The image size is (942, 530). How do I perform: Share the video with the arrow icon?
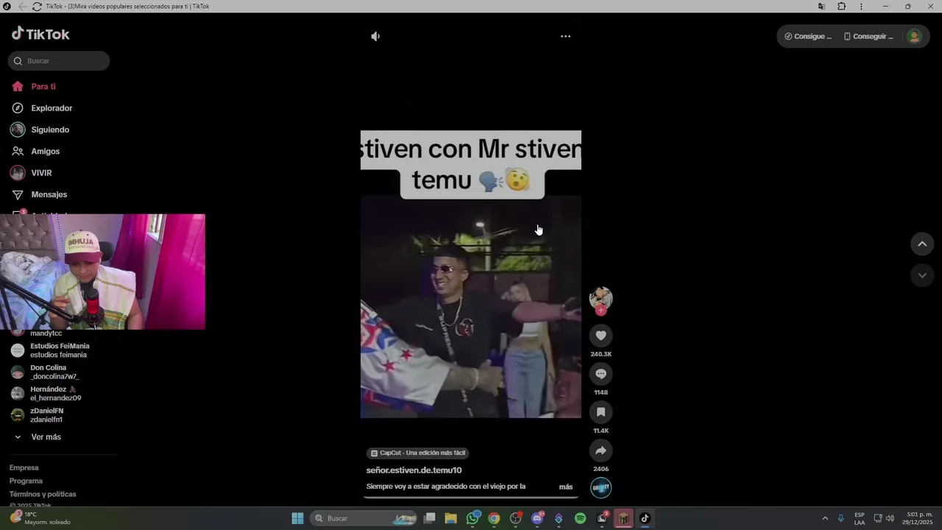pos(601,451)
